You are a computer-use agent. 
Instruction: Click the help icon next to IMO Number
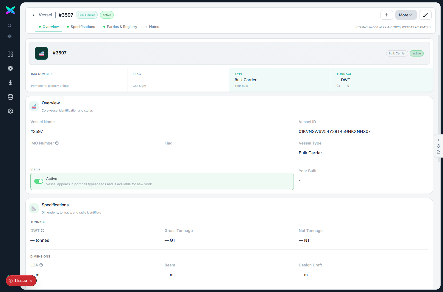[x=57, y=143]
